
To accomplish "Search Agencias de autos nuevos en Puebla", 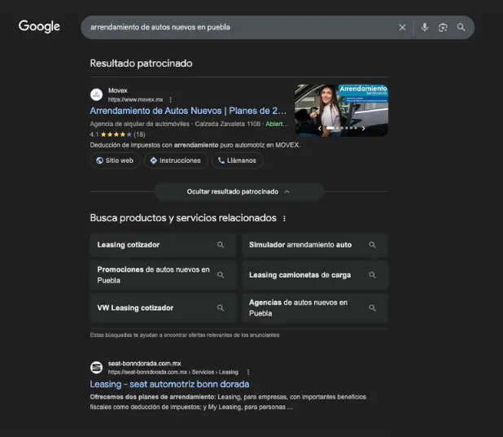I will point(315,308).
